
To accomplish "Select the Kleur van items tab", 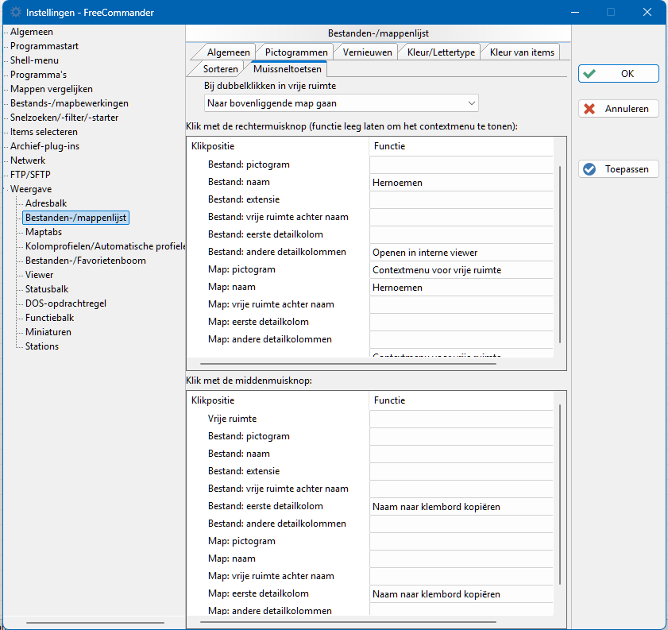I will pos(522,52).
